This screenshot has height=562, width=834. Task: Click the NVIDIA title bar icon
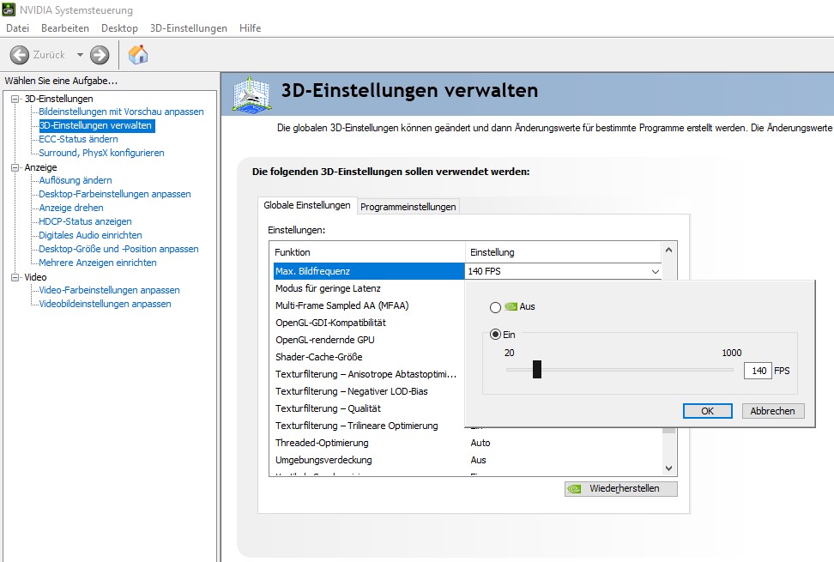(9, 9)
